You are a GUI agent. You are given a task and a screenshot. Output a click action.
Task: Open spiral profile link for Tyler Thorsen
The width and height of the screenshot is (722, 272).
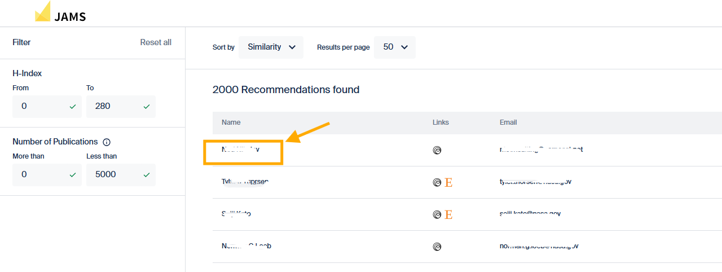(437, 182)
